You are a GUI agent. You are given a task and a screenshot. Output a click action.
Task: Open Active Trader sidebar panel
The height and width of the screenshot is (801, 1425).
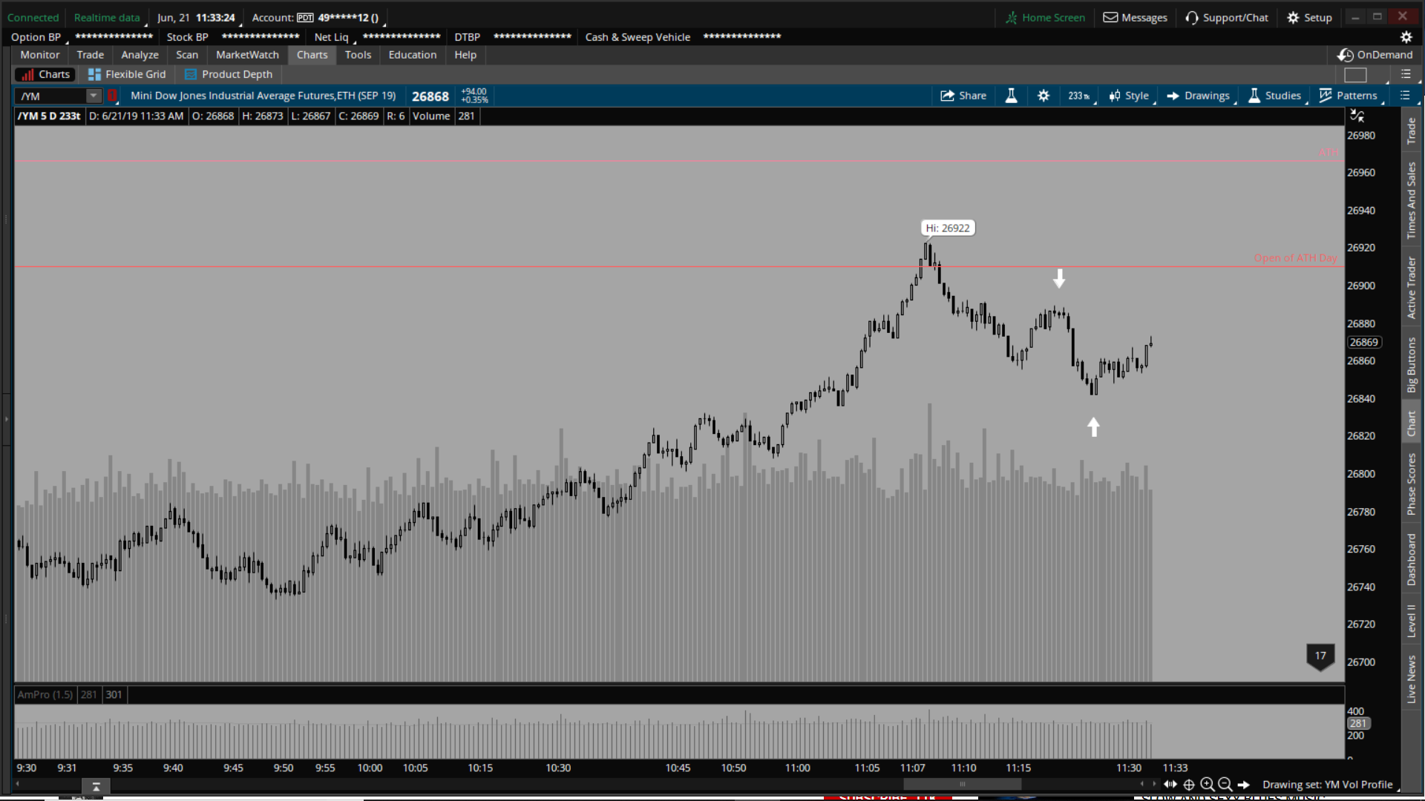[x=1412, y=289]
